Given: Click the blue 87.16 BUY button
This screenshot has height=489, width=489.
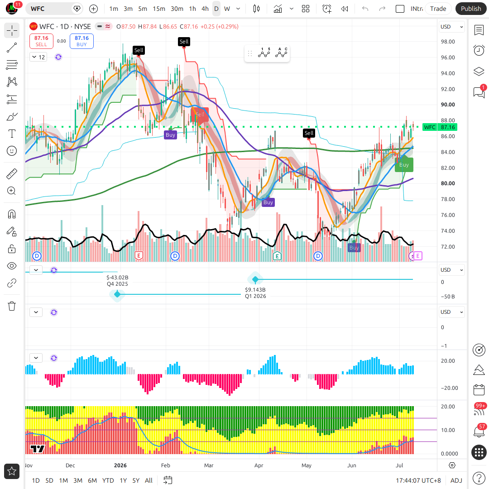Looking at the screenshot, I should 81,41.
